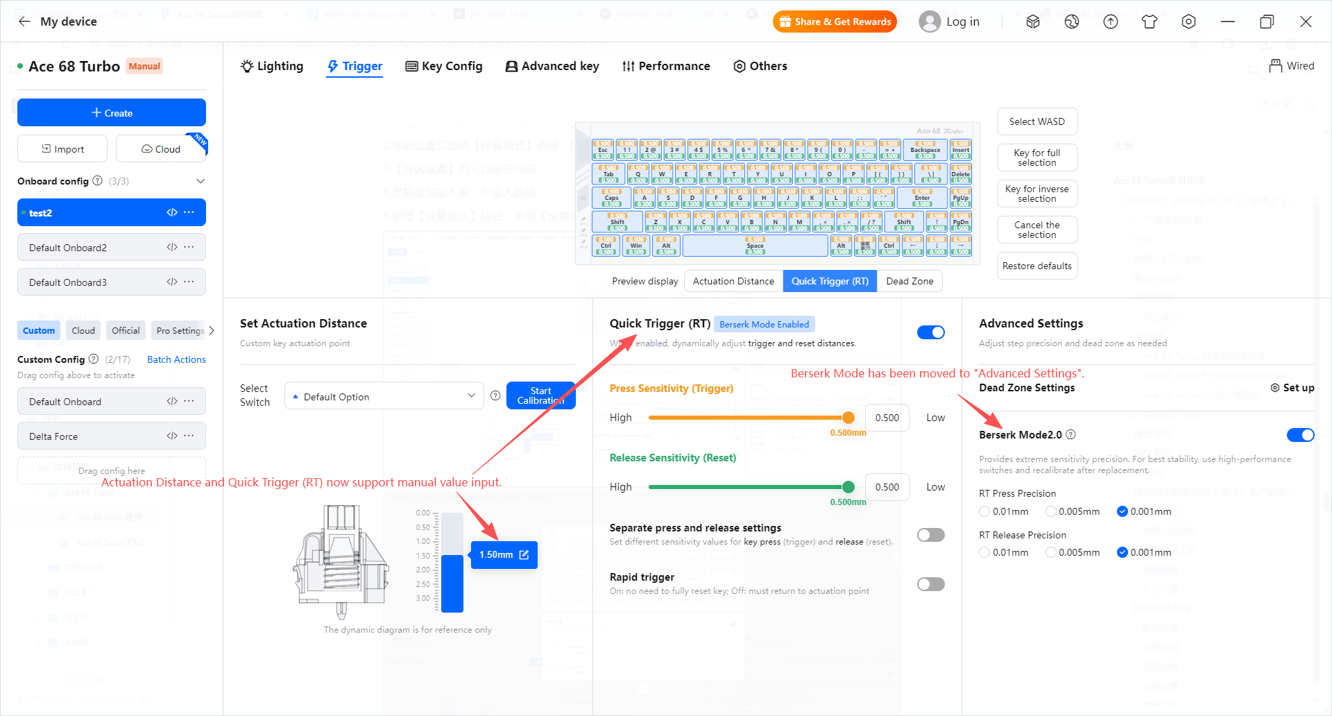Open the Advanced key tab
The height and width of the screenshot is (716, 1332).
[552, 66]
